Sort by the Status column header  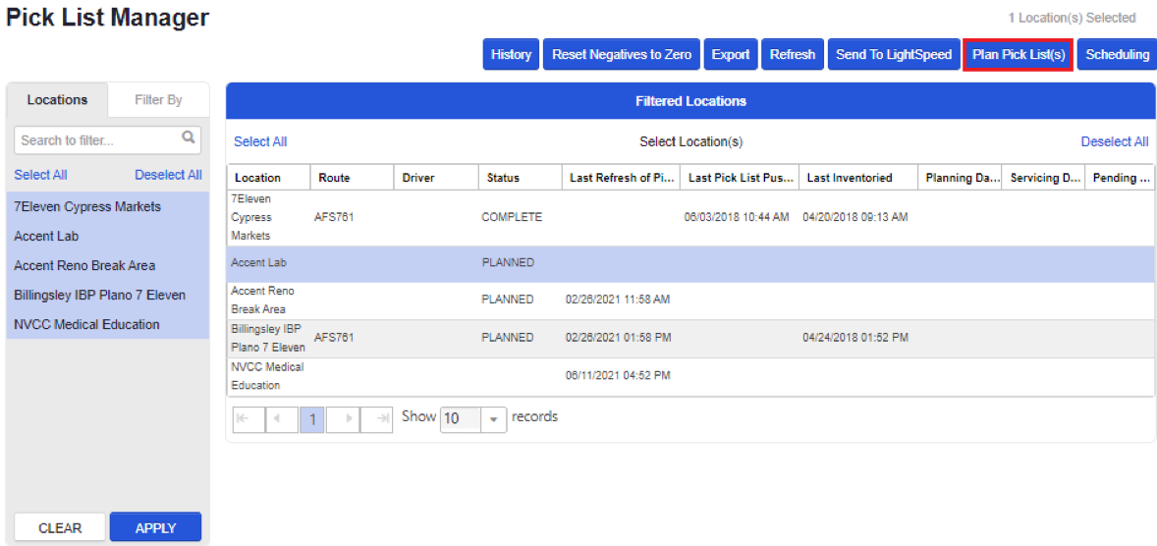[503, 178]
